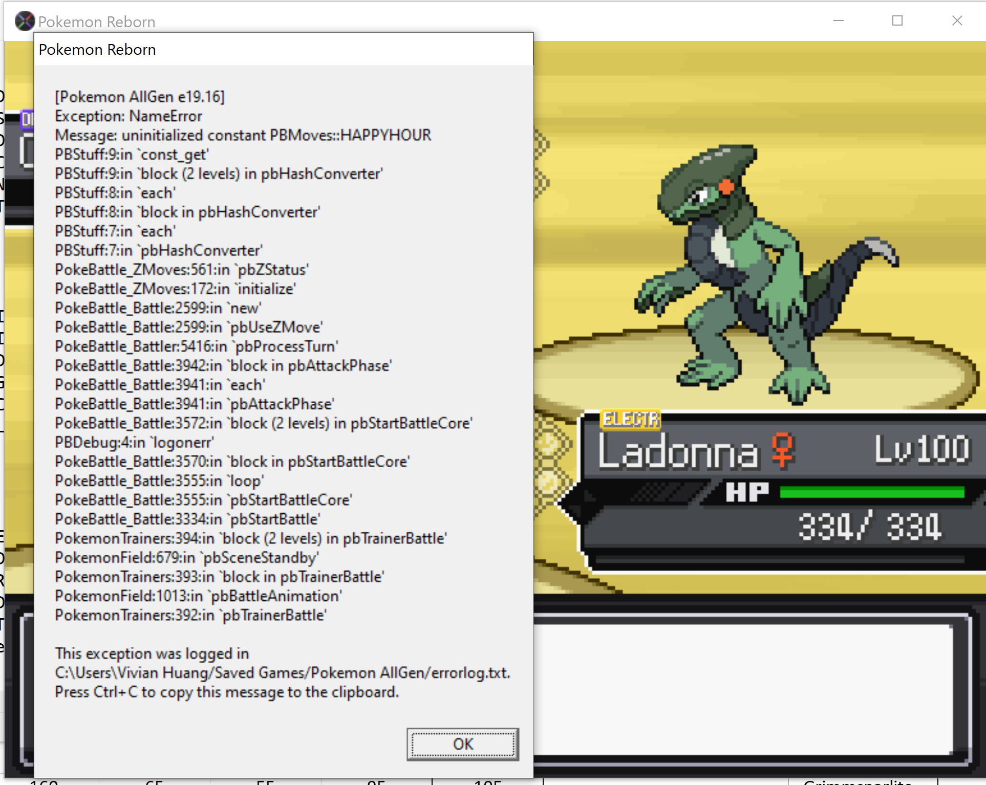Maximize the Pokemon Reborn window

tap(897, 21)
